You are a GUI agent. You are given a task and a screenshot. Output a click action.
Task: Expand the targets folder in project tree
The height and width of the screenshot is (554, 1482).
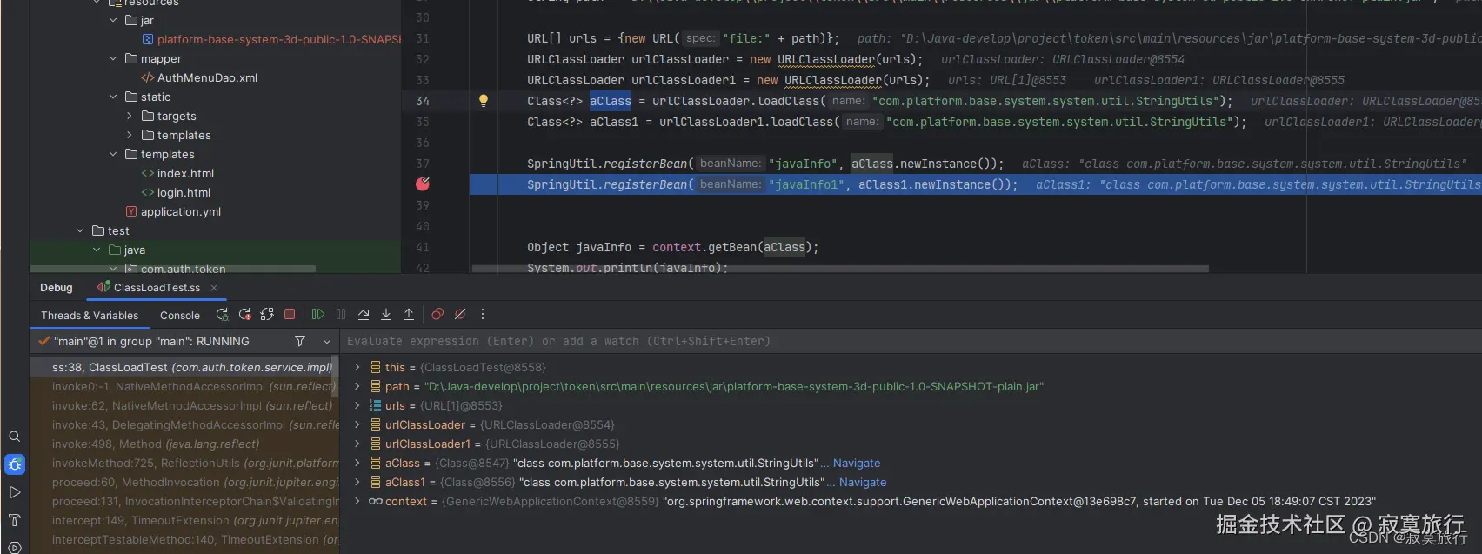click(x=130, y=116)
